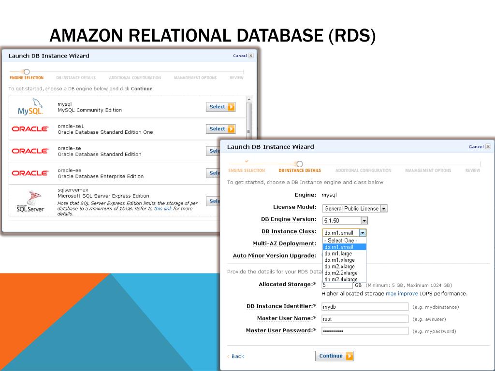This screenshot has width=495, height=371.
Task: Click the Master User Password field
Action: coord(365,331)
